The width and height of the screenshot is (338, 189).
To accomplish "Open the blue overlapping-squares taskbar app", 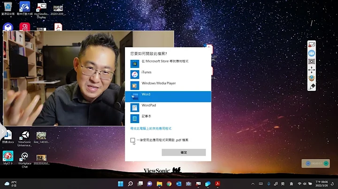I will (208, 184).
